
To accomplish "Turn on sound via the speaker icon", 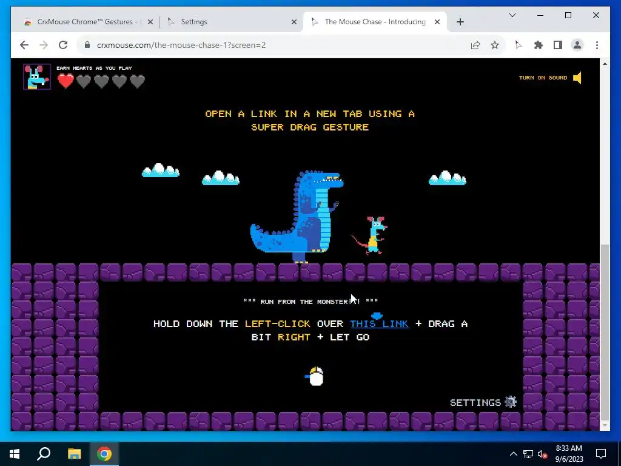I will click(577, 78).
